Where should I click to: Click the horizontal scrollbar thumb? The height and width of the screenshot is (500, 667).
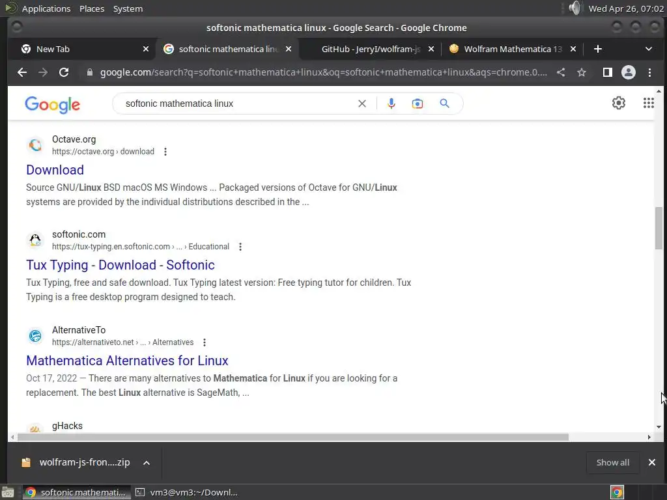point(292,437)
